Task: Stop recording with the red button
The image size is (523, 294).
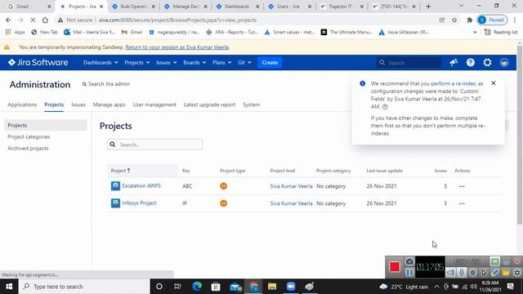Action: point(394,267)
